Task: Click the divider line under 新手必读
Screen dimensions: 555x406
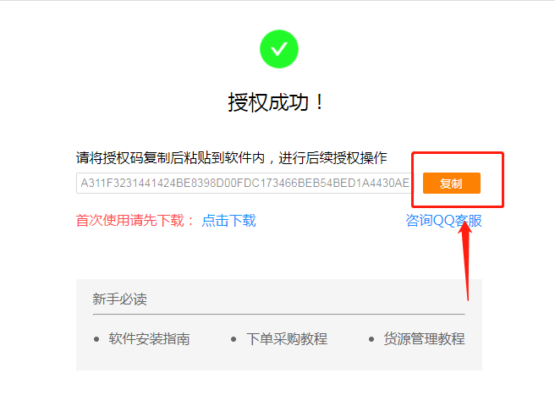Action: point(279,314)
